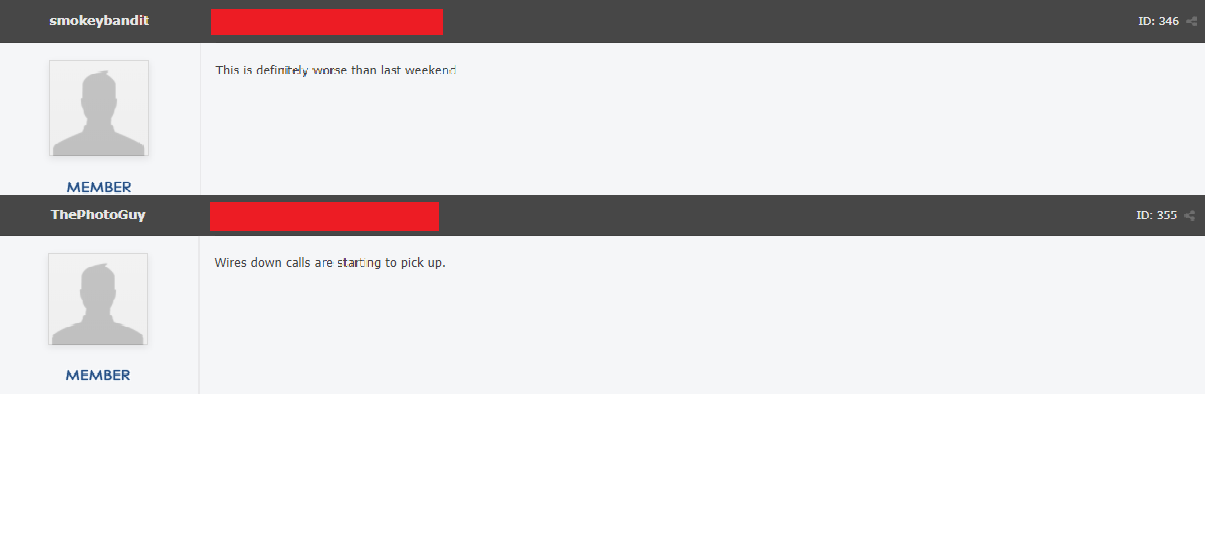
Task: Click the word 'definitely' in first post
Action: pos(282,70)
